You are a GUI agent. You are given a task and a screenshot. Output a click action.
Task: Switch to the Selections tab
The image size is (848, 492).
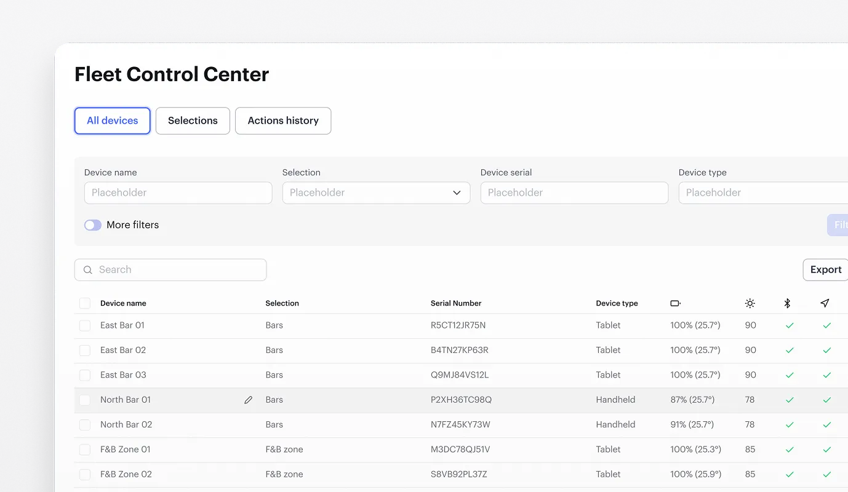pyautogui.click(x=193, y=121)
